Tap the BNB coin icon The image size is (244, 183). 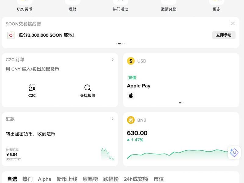[x=131, y=120]
